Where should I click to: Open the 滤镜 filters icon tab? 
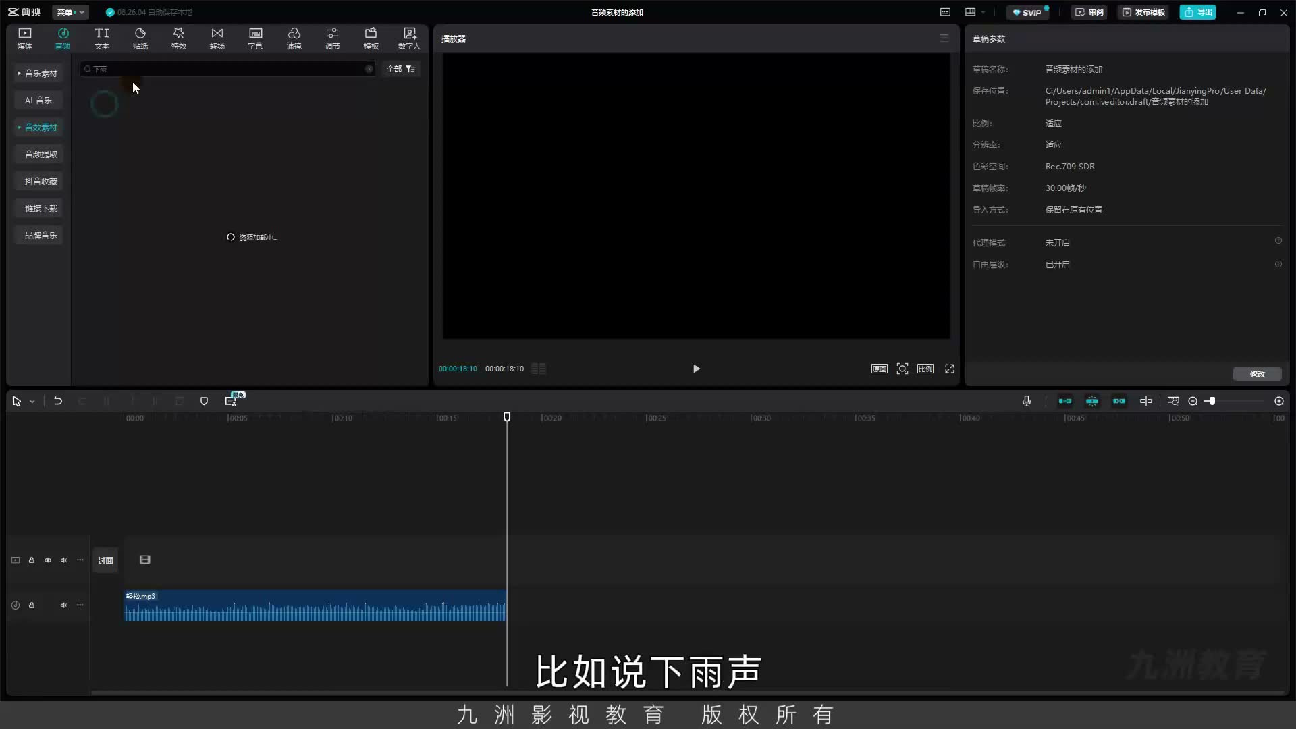[x=294, y=38]
